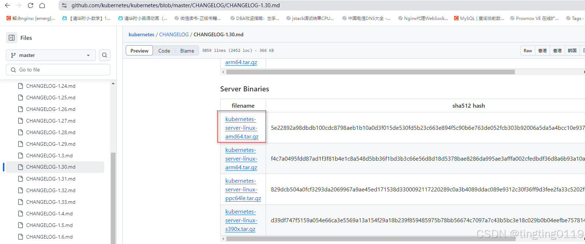Click left arrow of upper table scrollbar
The height and width of the screenshot is (244, 585).
click(223, 72)
